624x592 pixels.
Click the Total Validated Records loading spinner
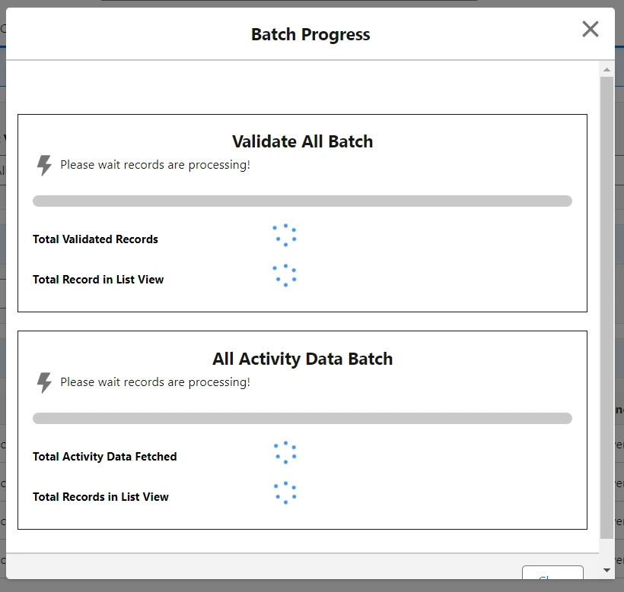(x=285, y=236)
